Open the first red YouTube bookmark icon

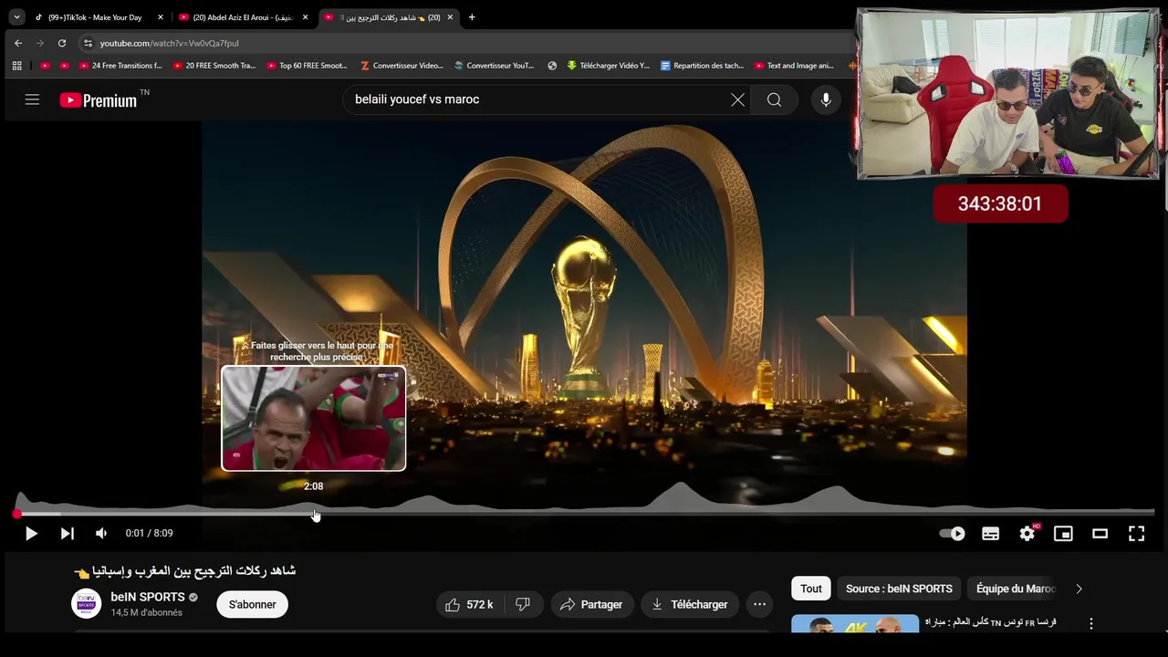tap(46, 66)
